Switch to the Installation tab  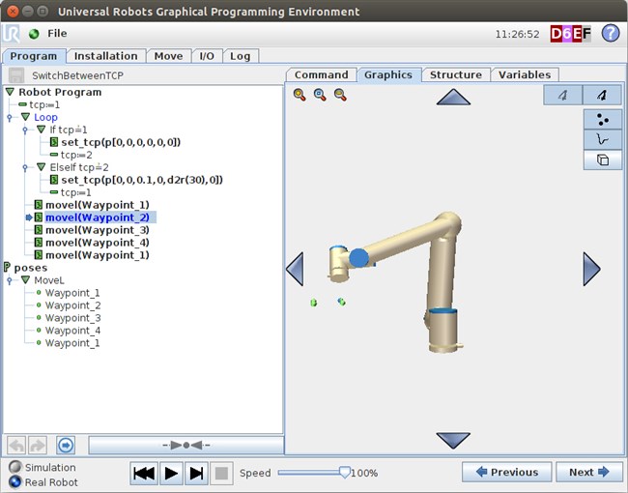[x=105, y=56]
